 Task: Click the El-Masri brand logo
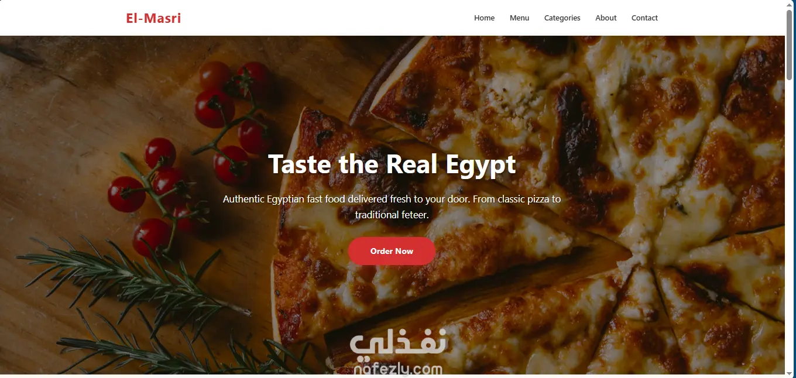tap(153, 18)
